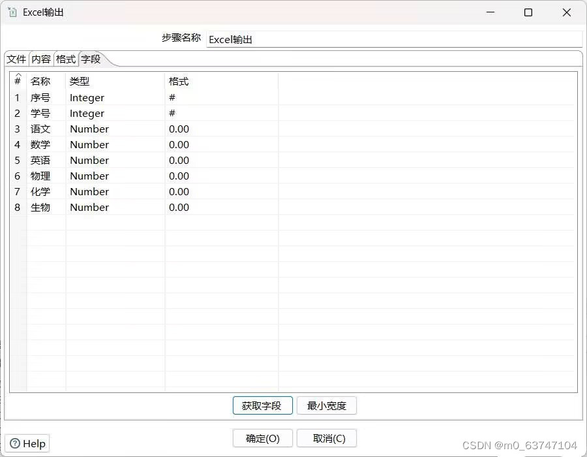
Task: Minimize the Excel输出 window
Action: (x=490, y=12)
